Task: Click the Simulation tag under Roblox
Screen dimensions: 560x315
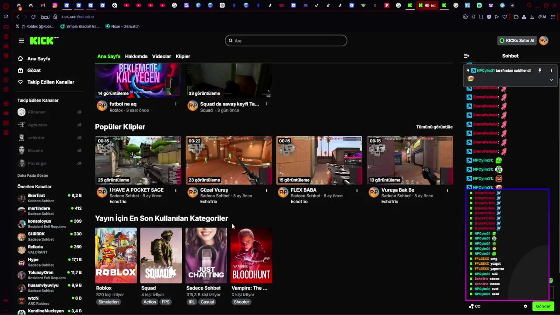Action: [x=108, y=302]
